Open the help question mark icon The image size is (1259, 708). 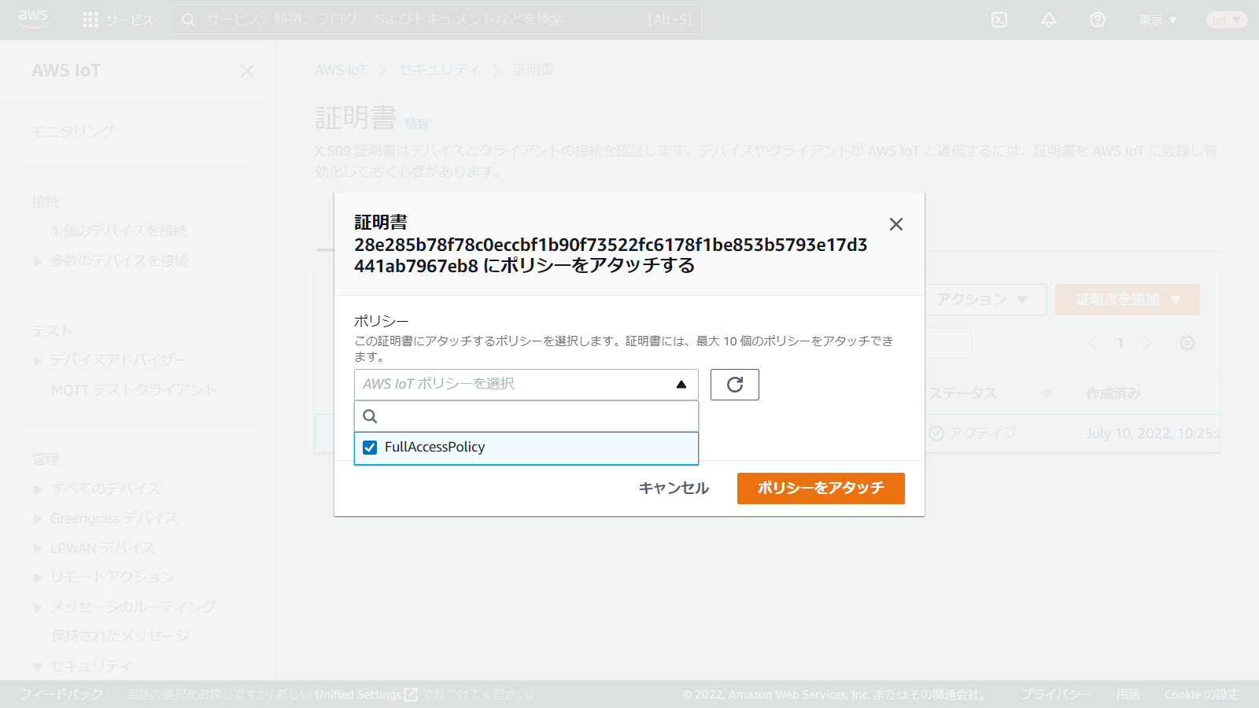pyautogui.click(x=1097, y=20)
